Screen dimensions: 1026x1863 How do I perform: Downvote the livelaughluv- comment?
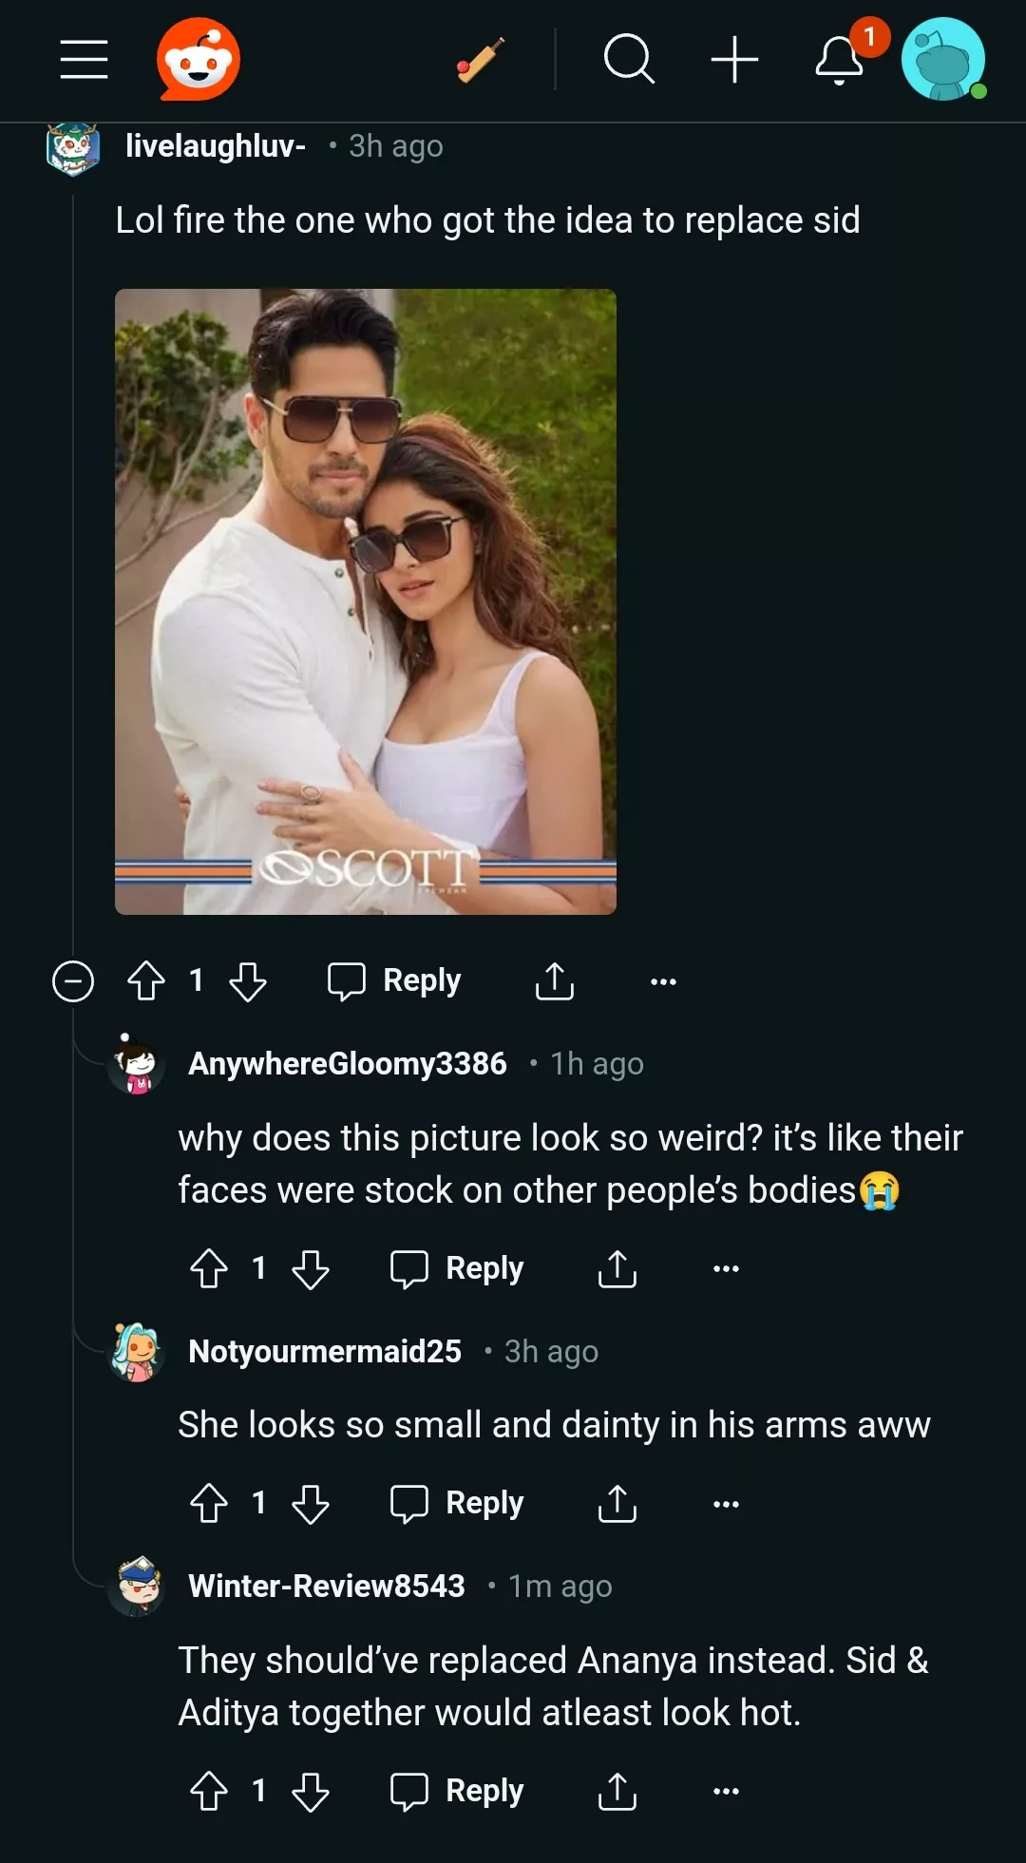point(248,981)
